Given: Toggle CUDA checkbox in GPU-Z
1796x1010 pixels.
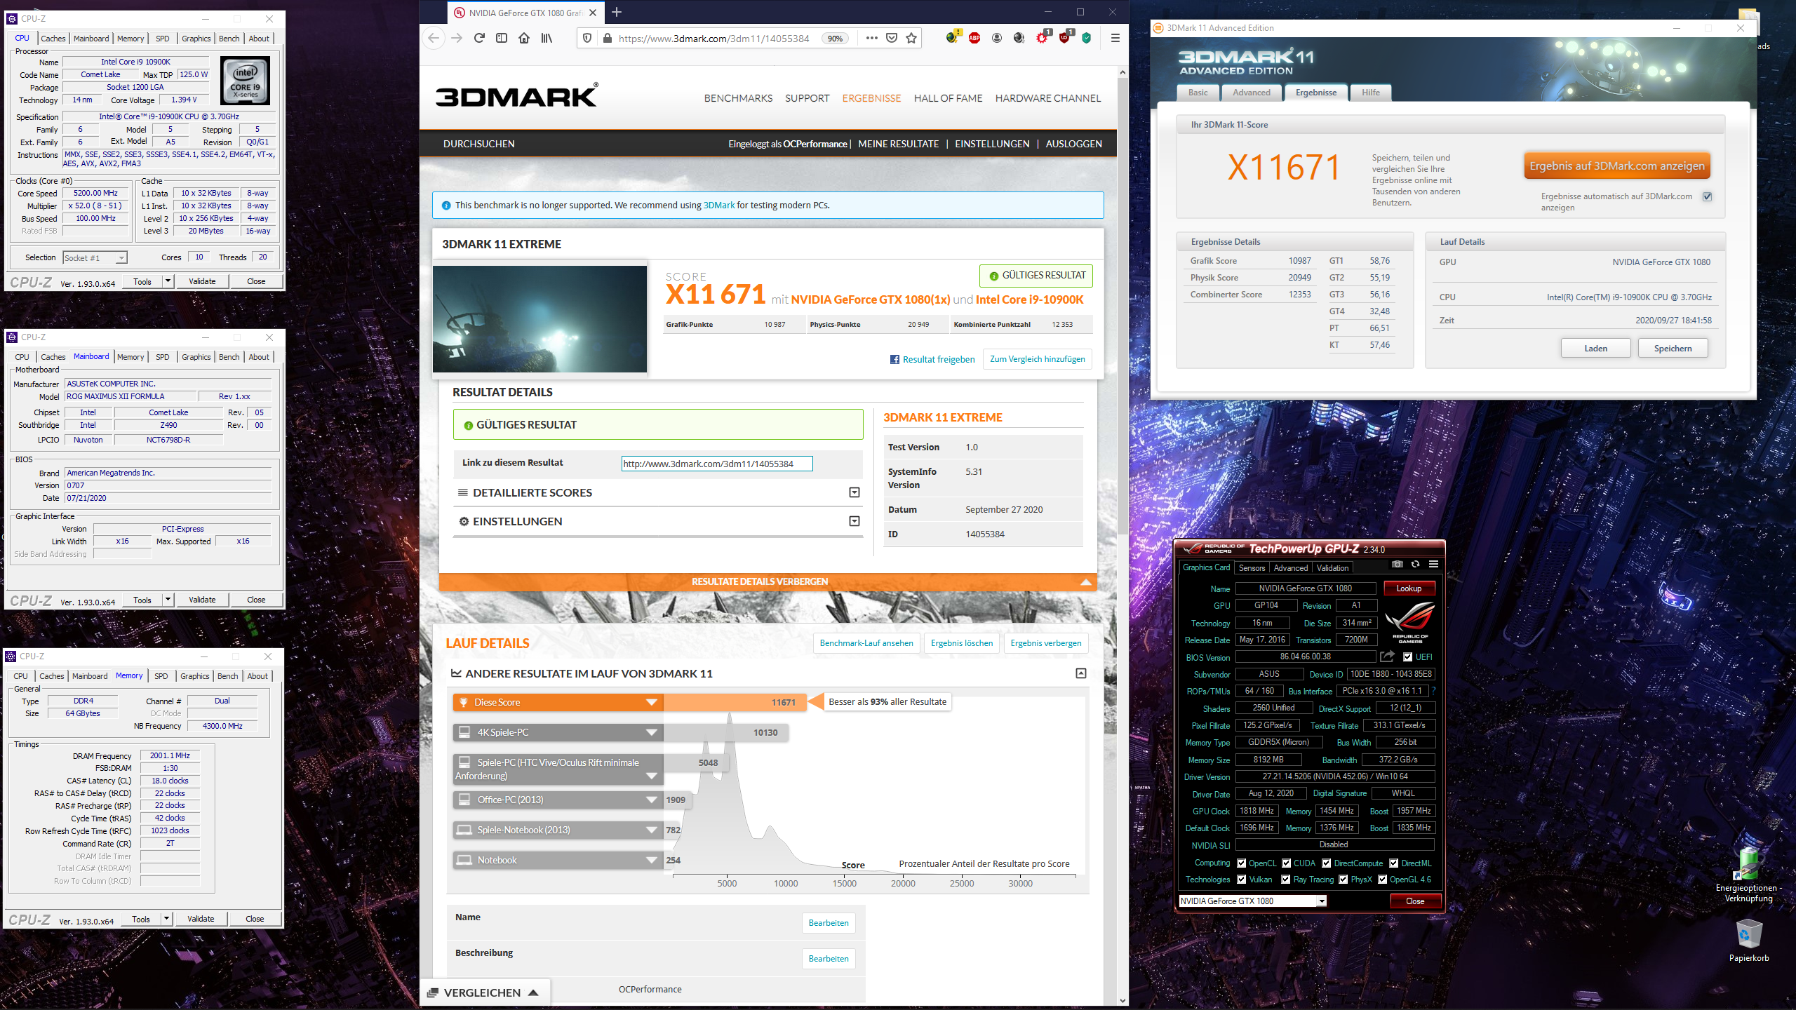Looking at the screenshot, I should click(1286, 863).
